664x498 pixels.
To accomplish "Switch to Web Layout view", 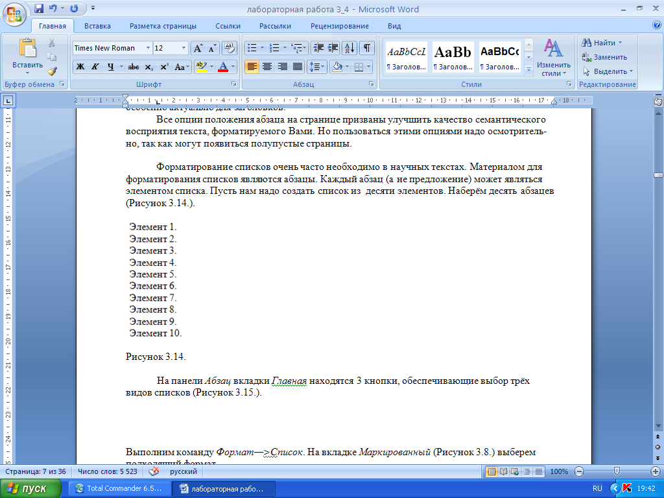I will tap(515, 471).
